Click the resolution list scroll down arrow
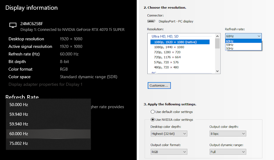Image resolution: width=274 pixels, height=160 pixels. [217, 71]
